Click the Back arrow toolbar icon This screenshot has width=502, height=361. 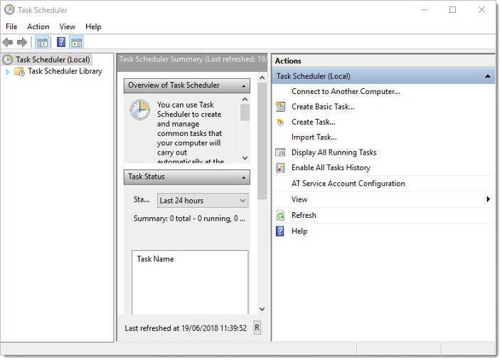8,43
